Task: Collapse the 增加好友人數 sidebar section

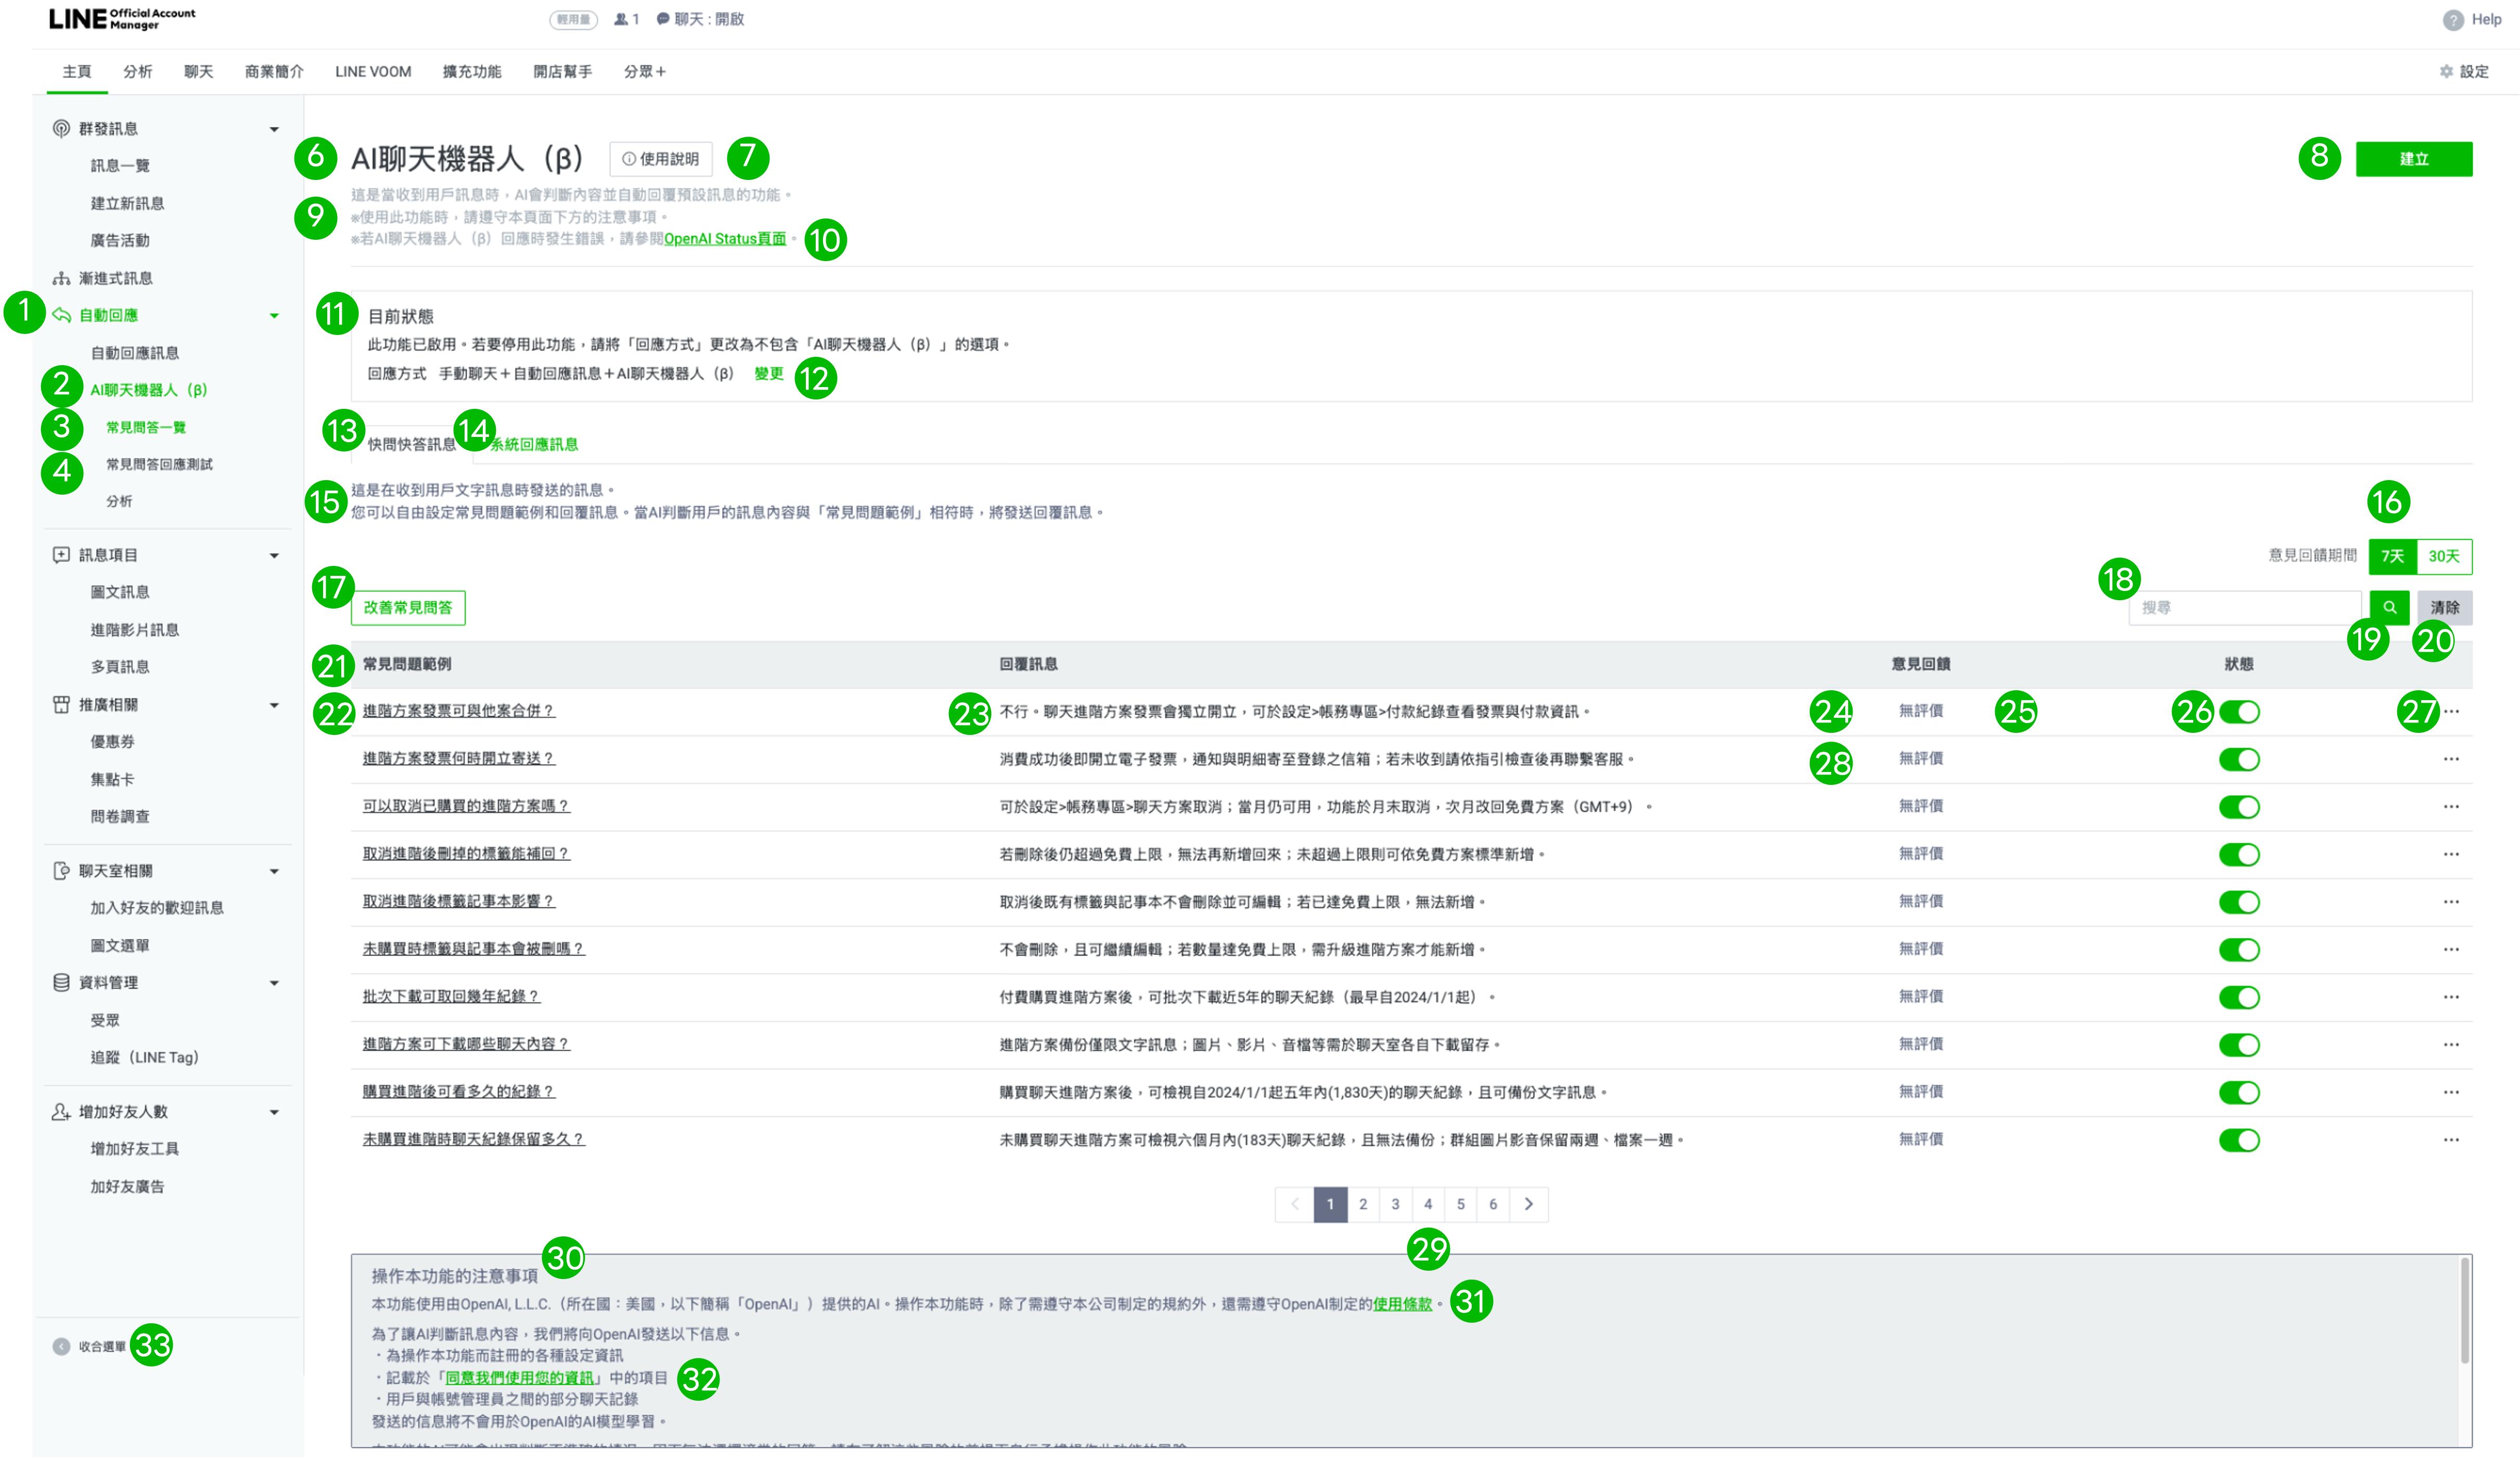Action: point(274,1112)
